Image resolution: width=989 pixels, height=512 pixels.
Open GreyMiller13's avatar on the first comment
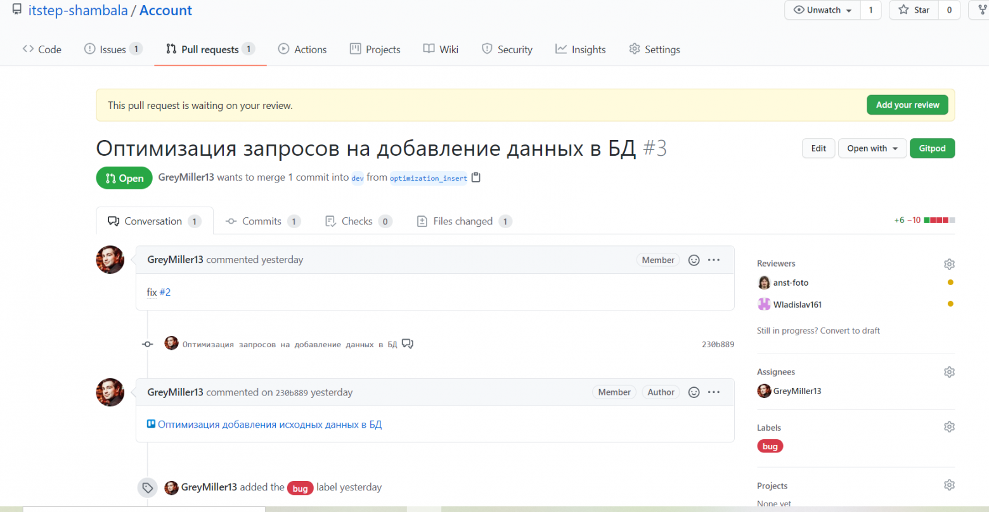(x=110, y=260)
